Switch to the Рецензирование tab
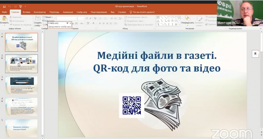Viewport: 263px width, 139px height. (x=99, y=12)
